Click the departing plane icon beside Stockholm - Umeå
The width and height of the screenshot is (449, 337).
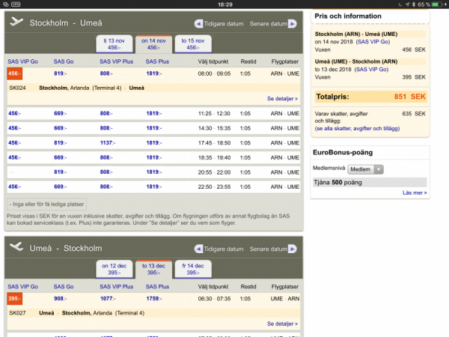point(16,22)
